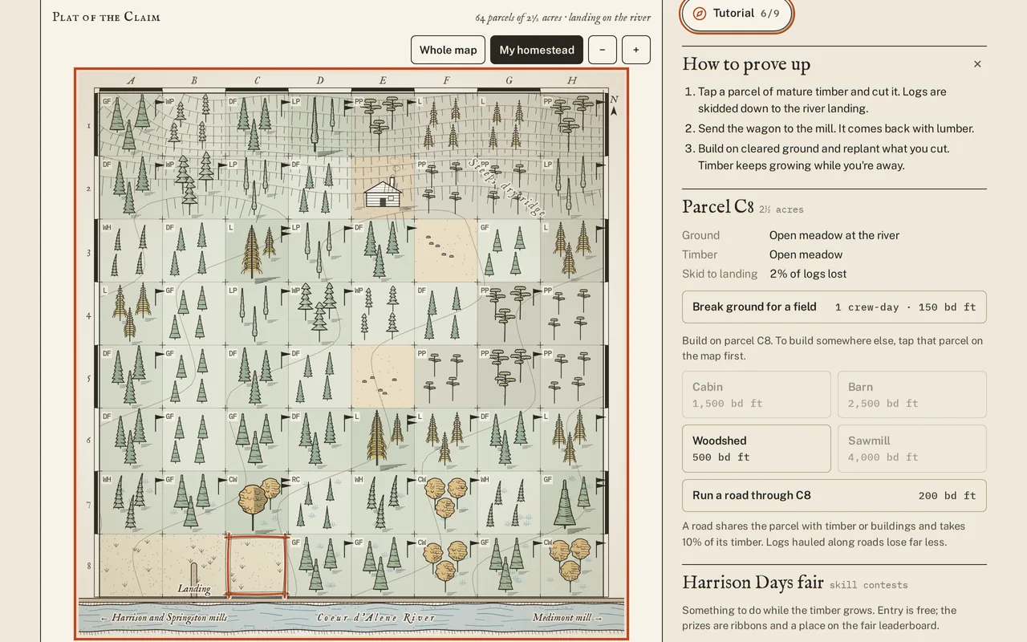
Task: Click the Parcel C8 heading
Action: coord(718,206)
